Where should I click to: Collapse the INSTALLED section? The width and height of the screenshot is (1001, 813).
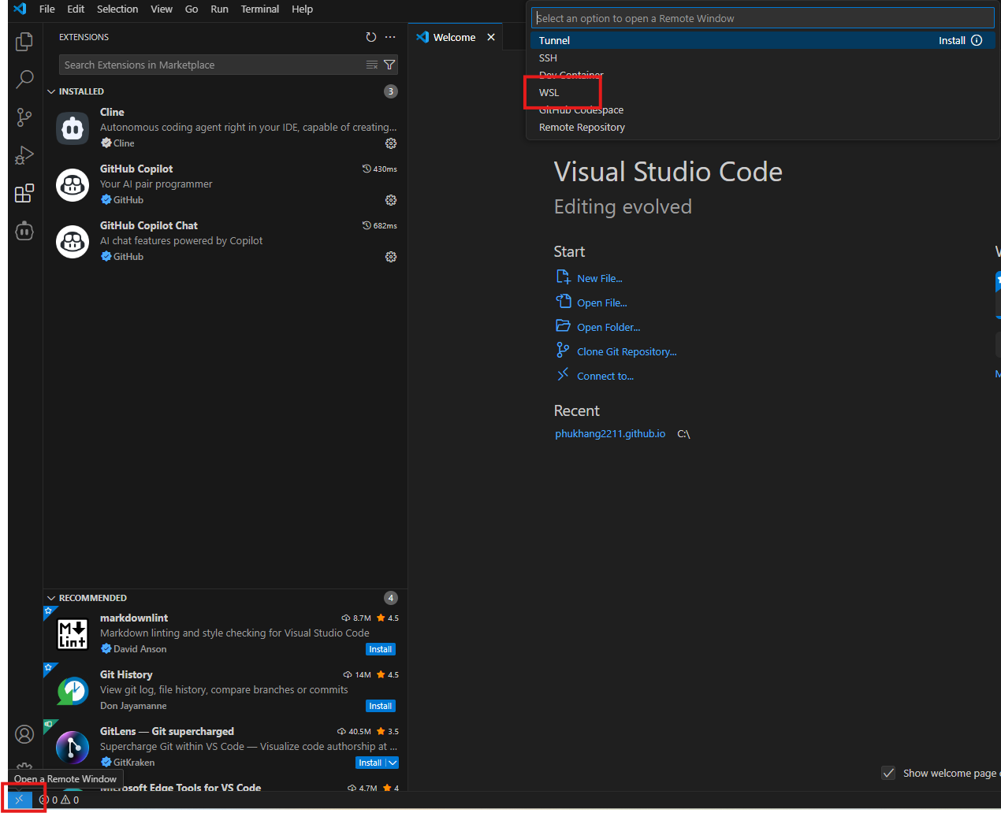pos(51,91)
